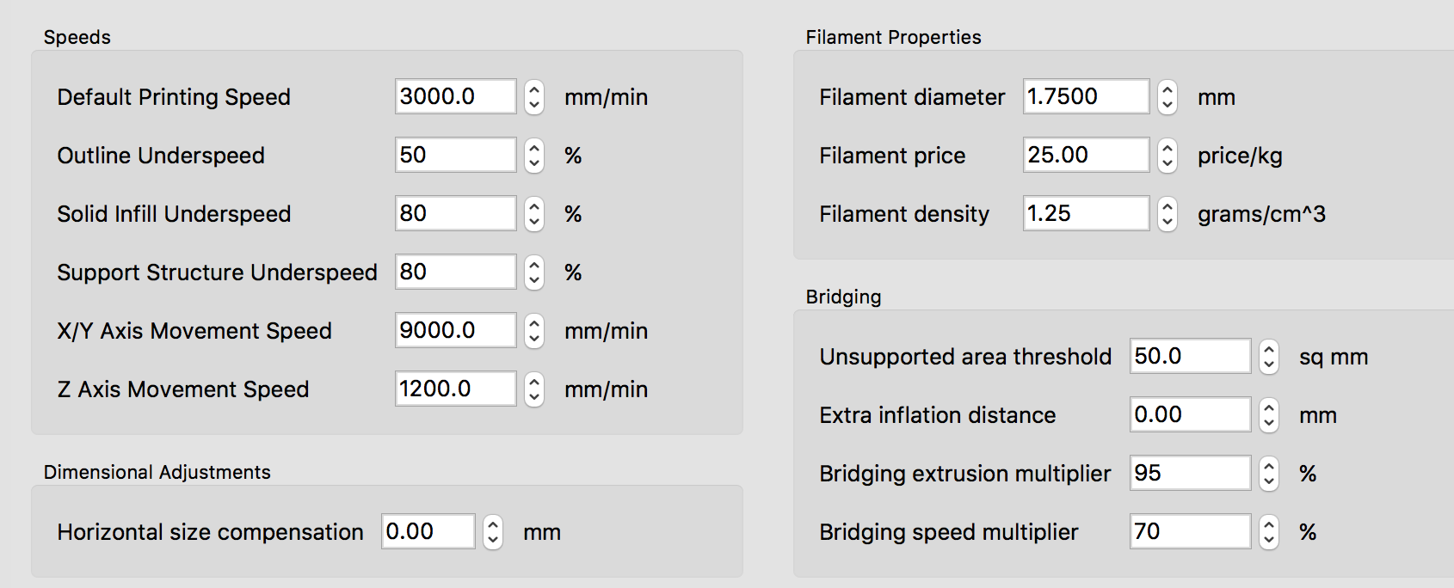
Task: Increase X/Y Axis Movement Speed stepper up
Action: 534,322
